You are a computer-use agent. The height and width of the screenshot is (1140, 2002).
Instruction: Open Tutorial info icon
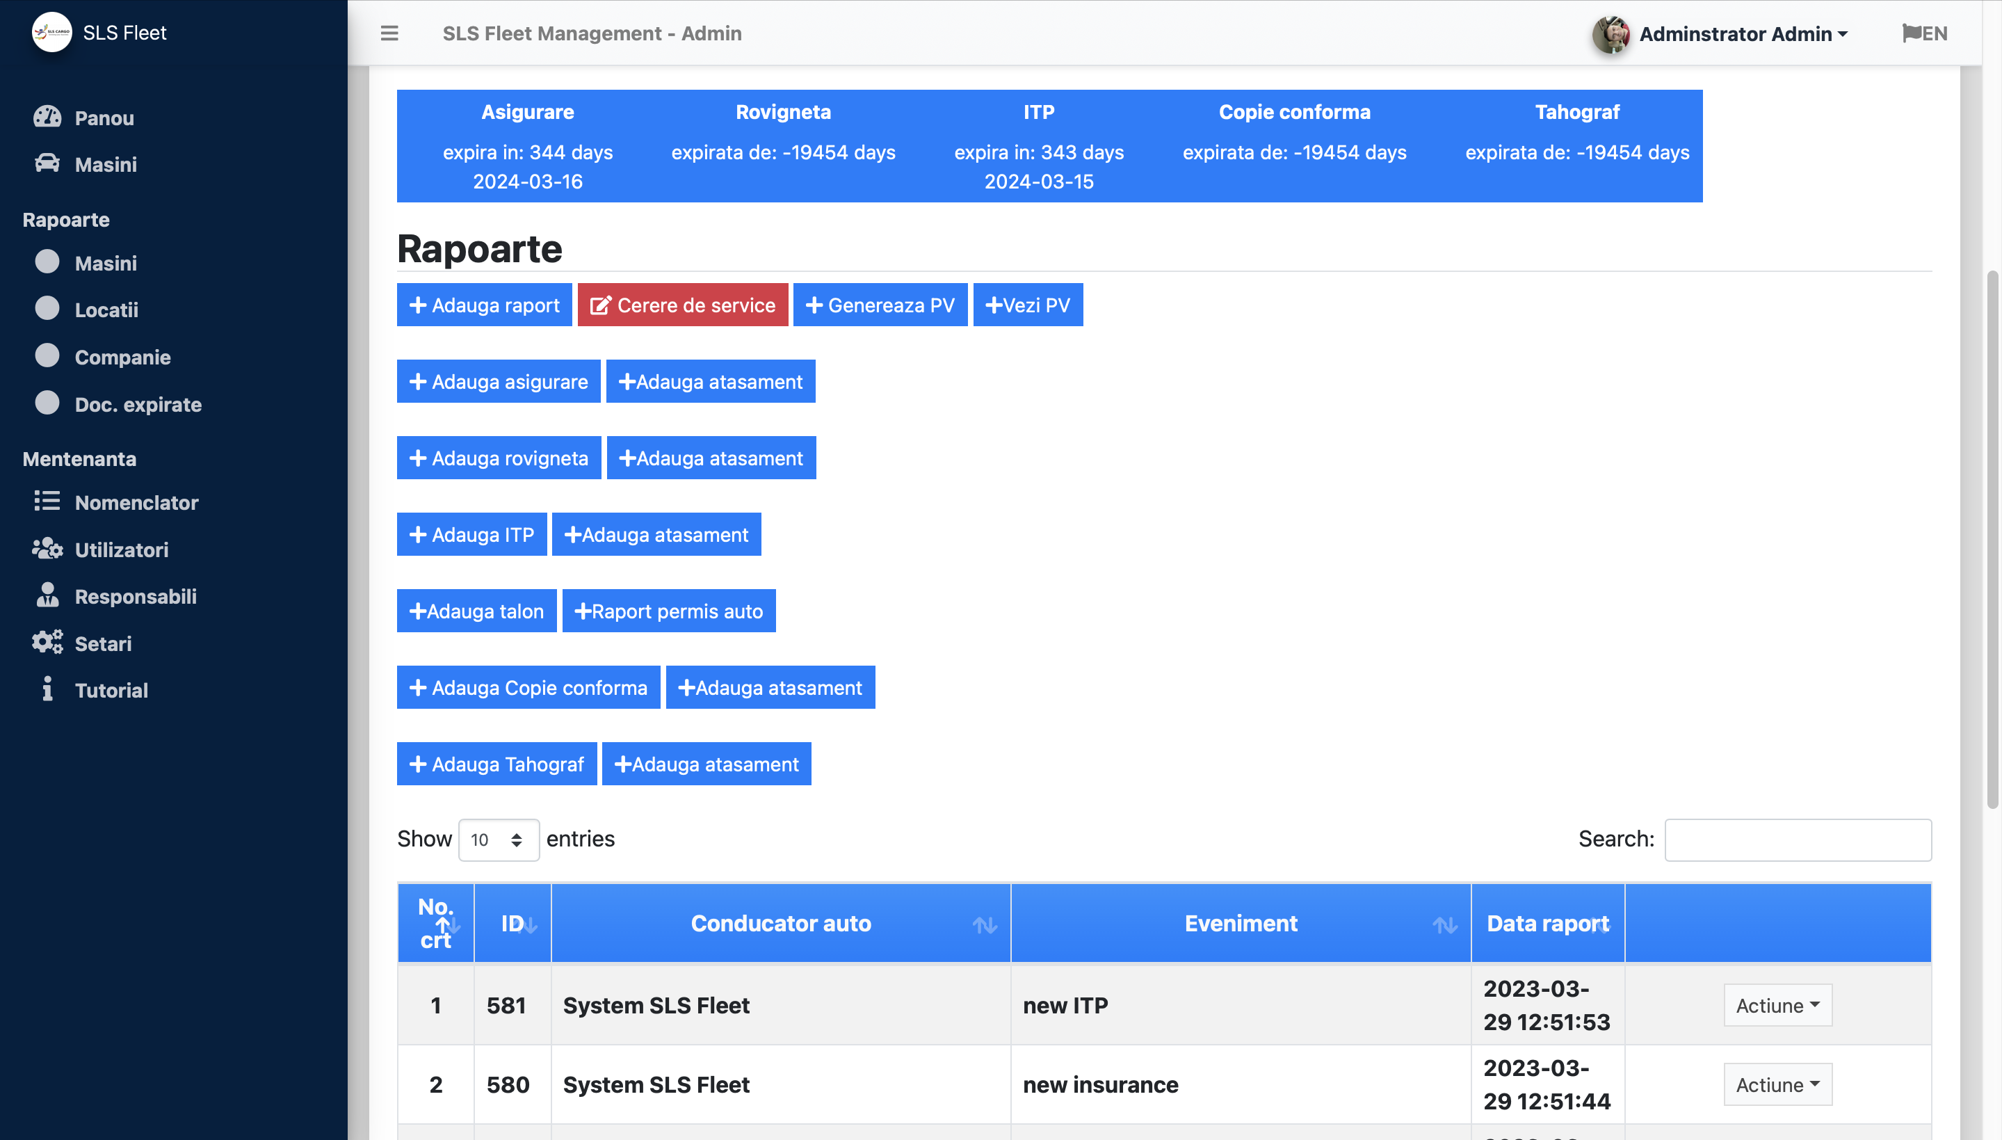tap(47, 690)
